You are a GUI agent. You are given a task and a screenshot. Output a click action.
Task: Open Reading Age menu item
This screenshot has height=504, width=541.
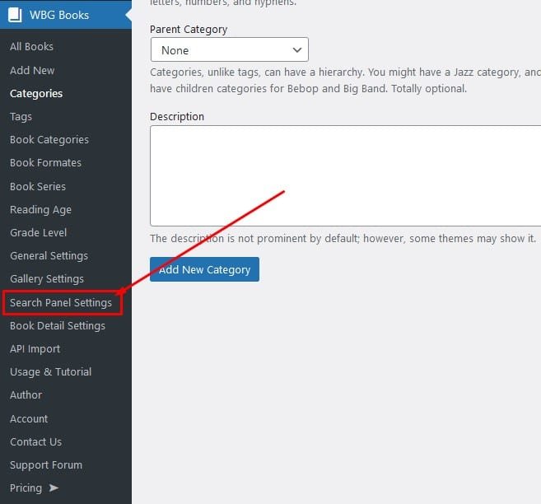tap(40, 210)
